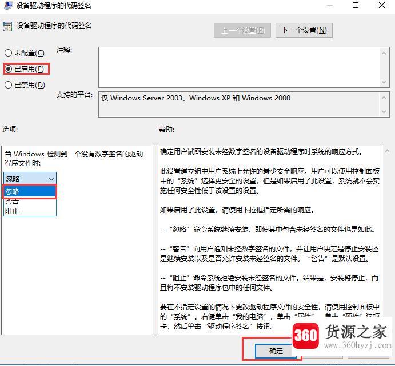Click help text starting 确定用户试图安装

point(261,152)
